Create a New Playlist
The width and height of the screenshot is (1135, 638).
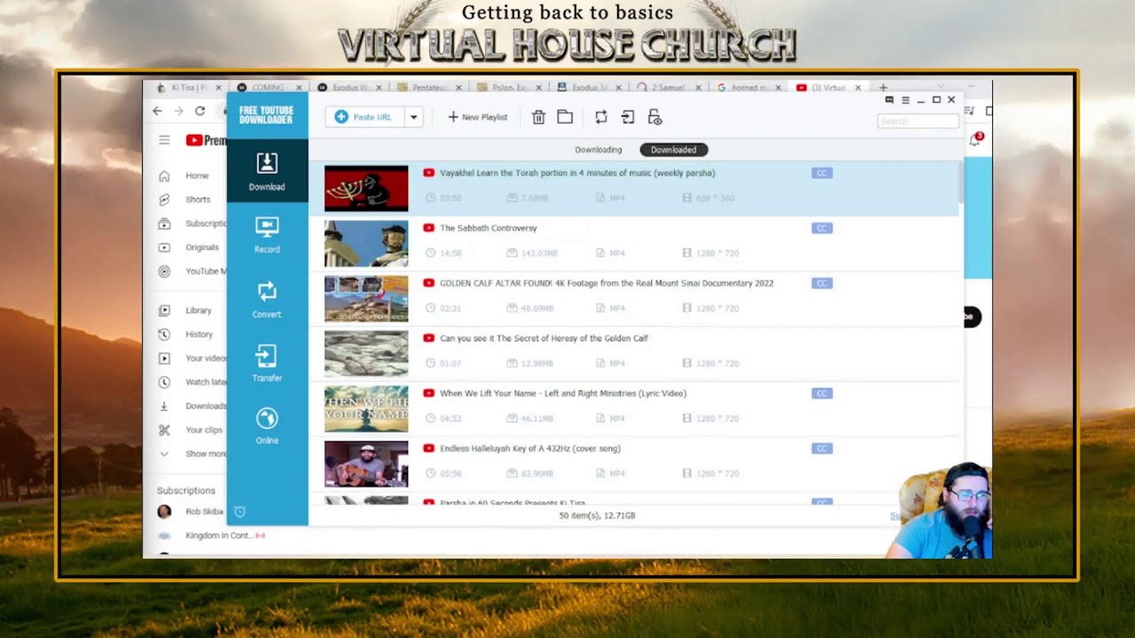[477, 117]
